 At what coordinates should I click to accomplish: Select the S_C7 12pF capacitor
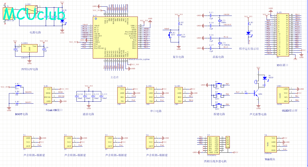tap(211, 48)
